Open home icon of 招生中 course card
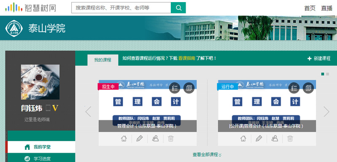The image size is (337, 162). point(124,138)
